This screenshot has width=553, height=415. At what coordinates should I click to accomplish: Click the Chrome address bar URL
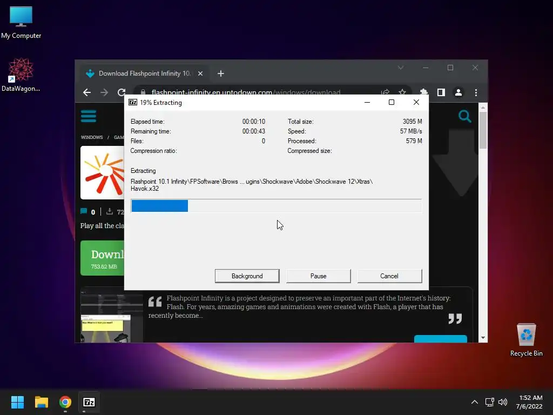(246, 92)
